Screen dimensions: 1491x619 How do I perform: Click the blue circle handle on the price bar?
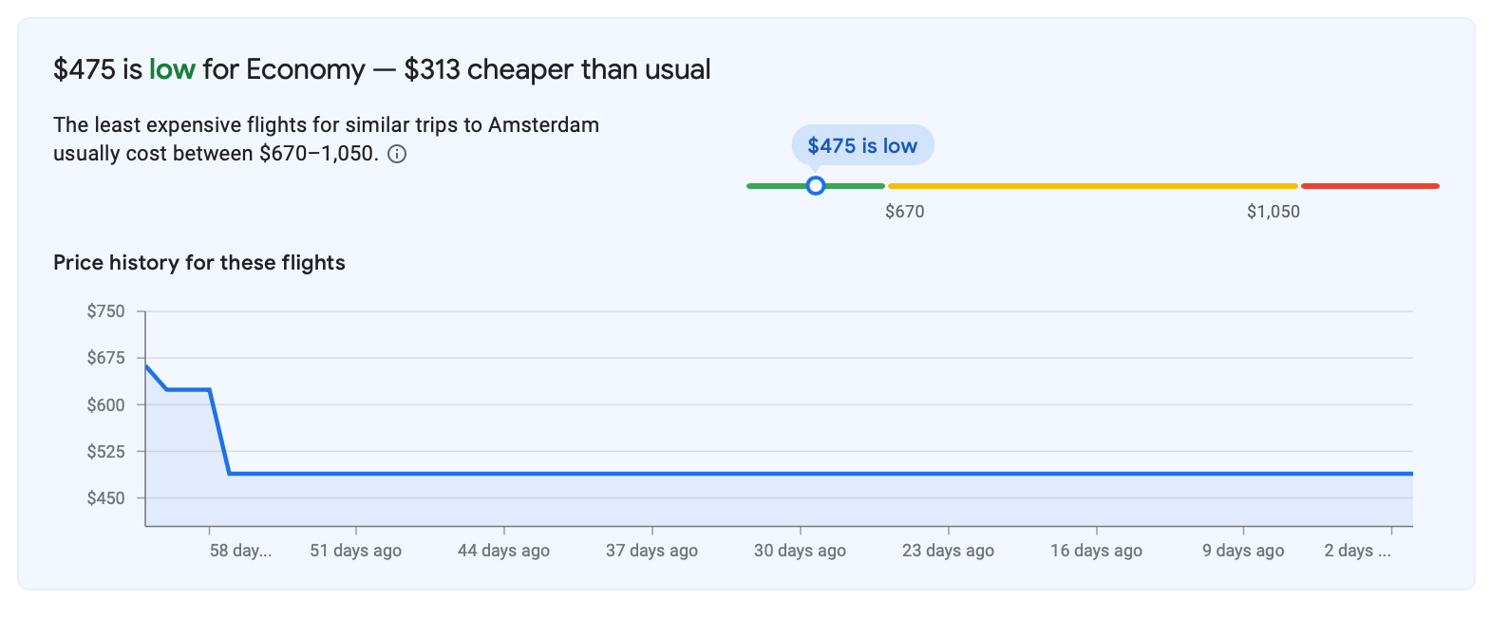coord(815,186)
